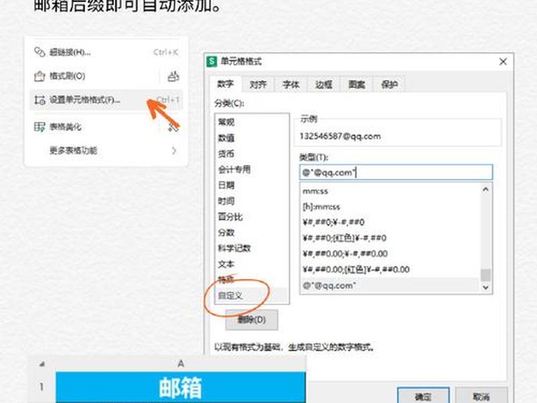The height and width of the screenshot is (403, 537).
Task: Click the 邮箱 header cell
Action: (x=181, y=388)
